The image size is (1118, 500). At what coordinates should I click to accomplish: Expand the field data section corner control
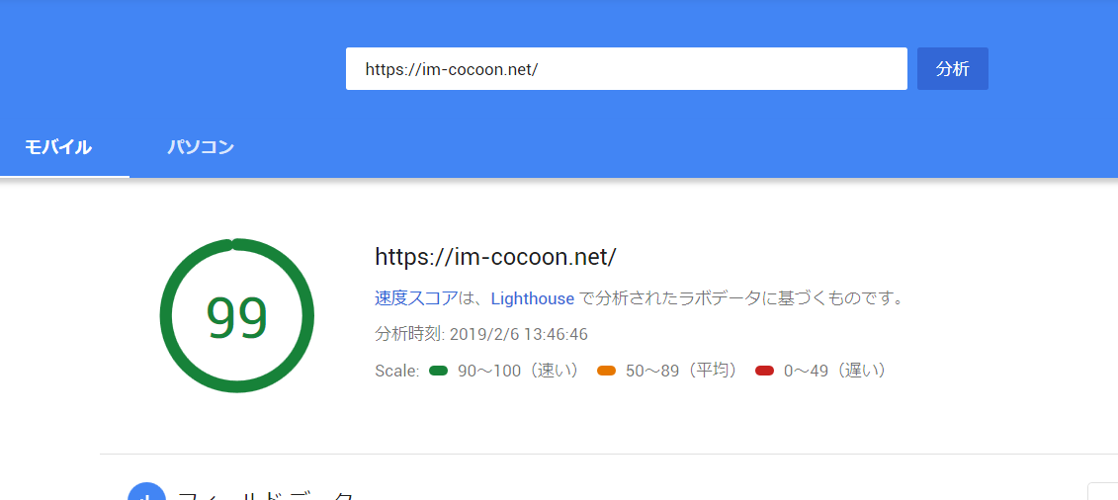1104,492
